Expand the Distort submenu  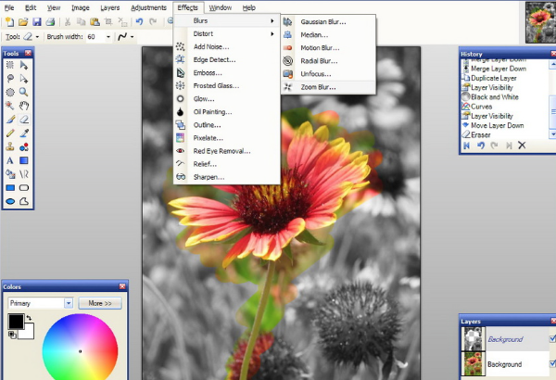(x=227, y=33)
